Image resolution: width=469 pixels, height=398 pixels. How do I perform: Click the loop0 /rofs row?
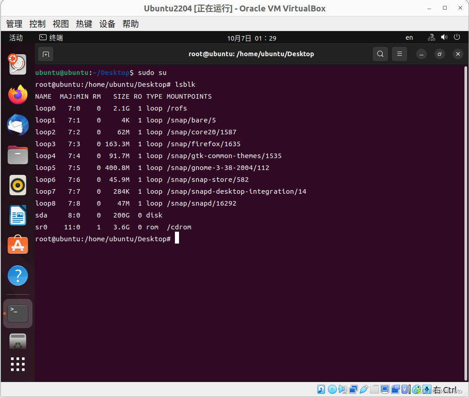[x=111, y=108]
